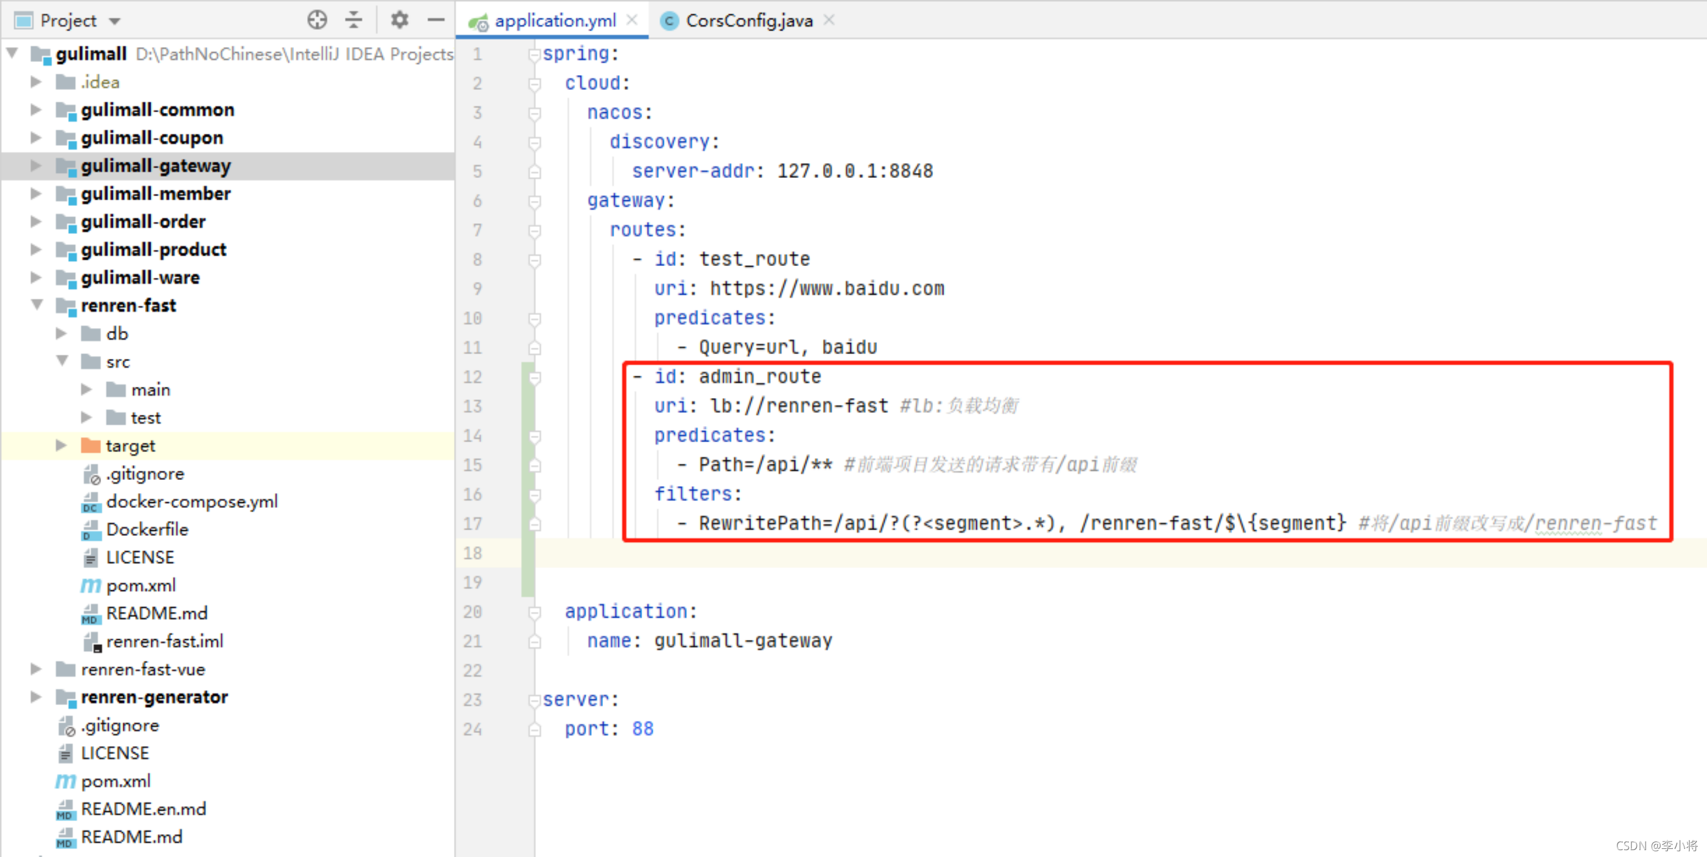Screen dimensions: 1707x857
Task: Select the orange target folder icon
Action: pos(91,445)
